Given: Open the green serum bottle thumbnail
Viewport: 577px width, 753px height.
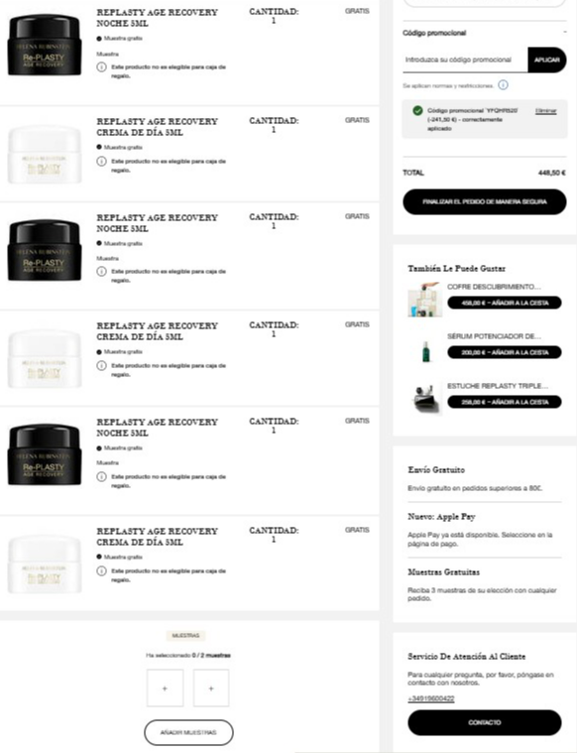Looking at the screenshot, I should click(x=425, y=351).
